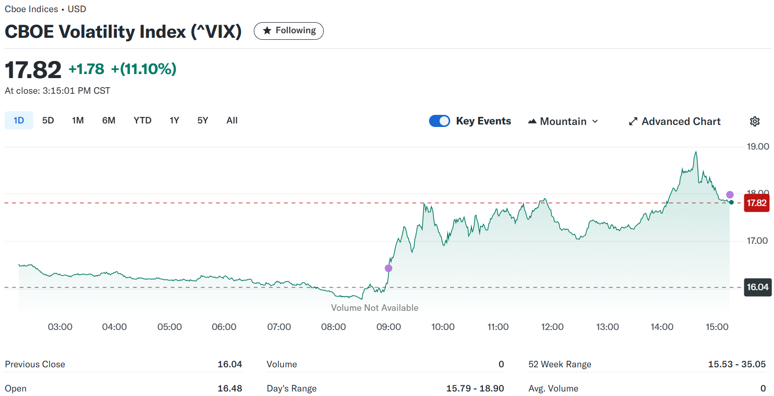Click the purple key event marker near 09:00
Screen dimensions: 774x396
pos(388,268)
